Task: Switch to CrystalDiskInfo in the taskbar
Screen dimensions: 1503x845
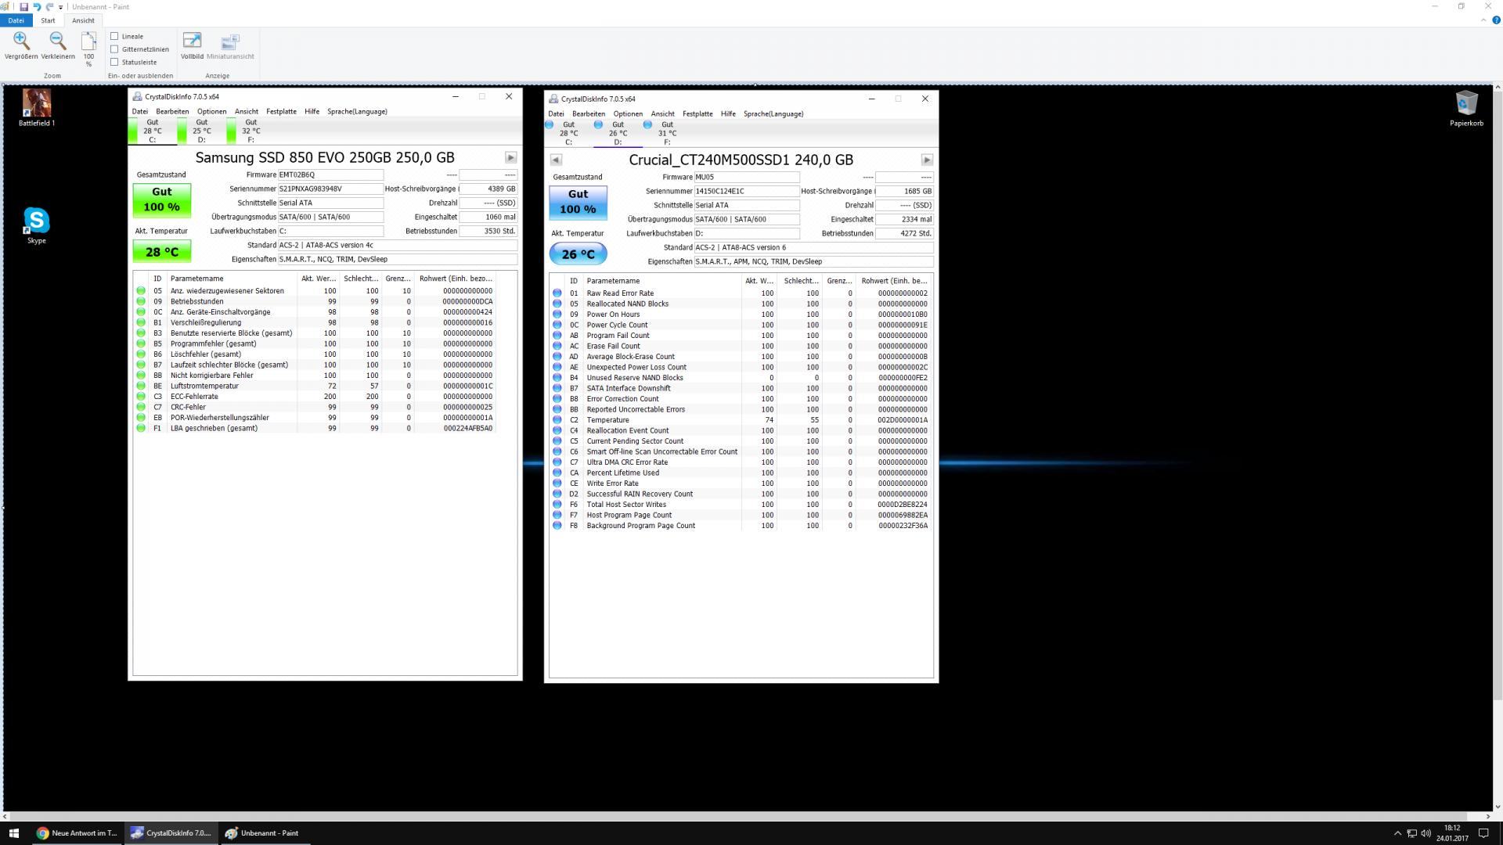Action: 171,833
